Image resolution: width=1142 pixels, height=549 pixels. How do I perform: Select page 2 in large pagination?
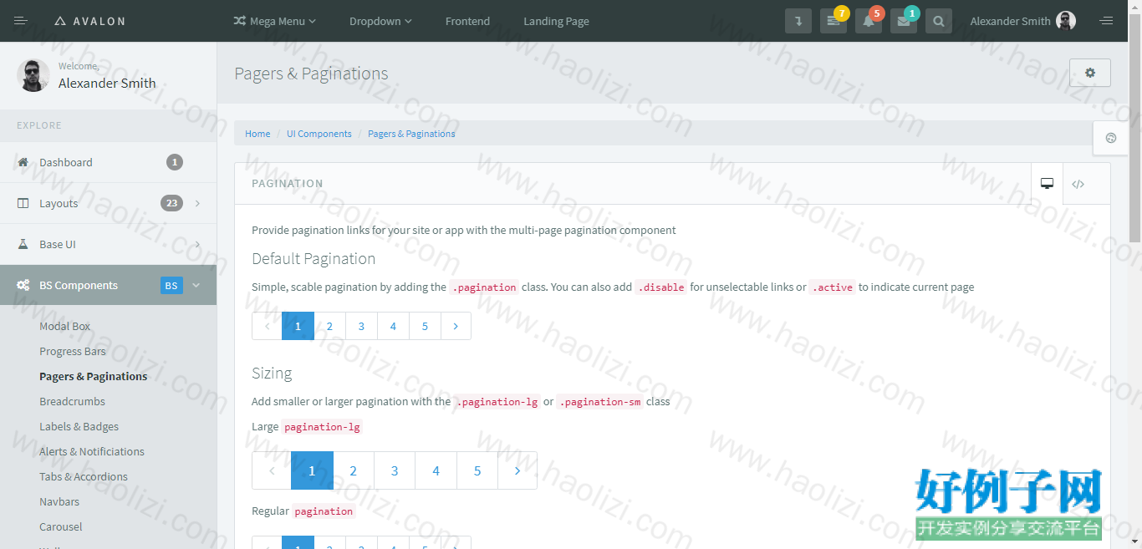click(x=354, y=470)
